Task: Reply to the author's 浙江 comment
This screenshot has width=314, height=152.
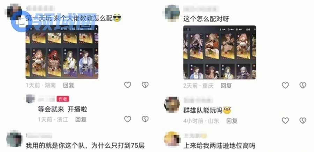Action: point(81,119)
